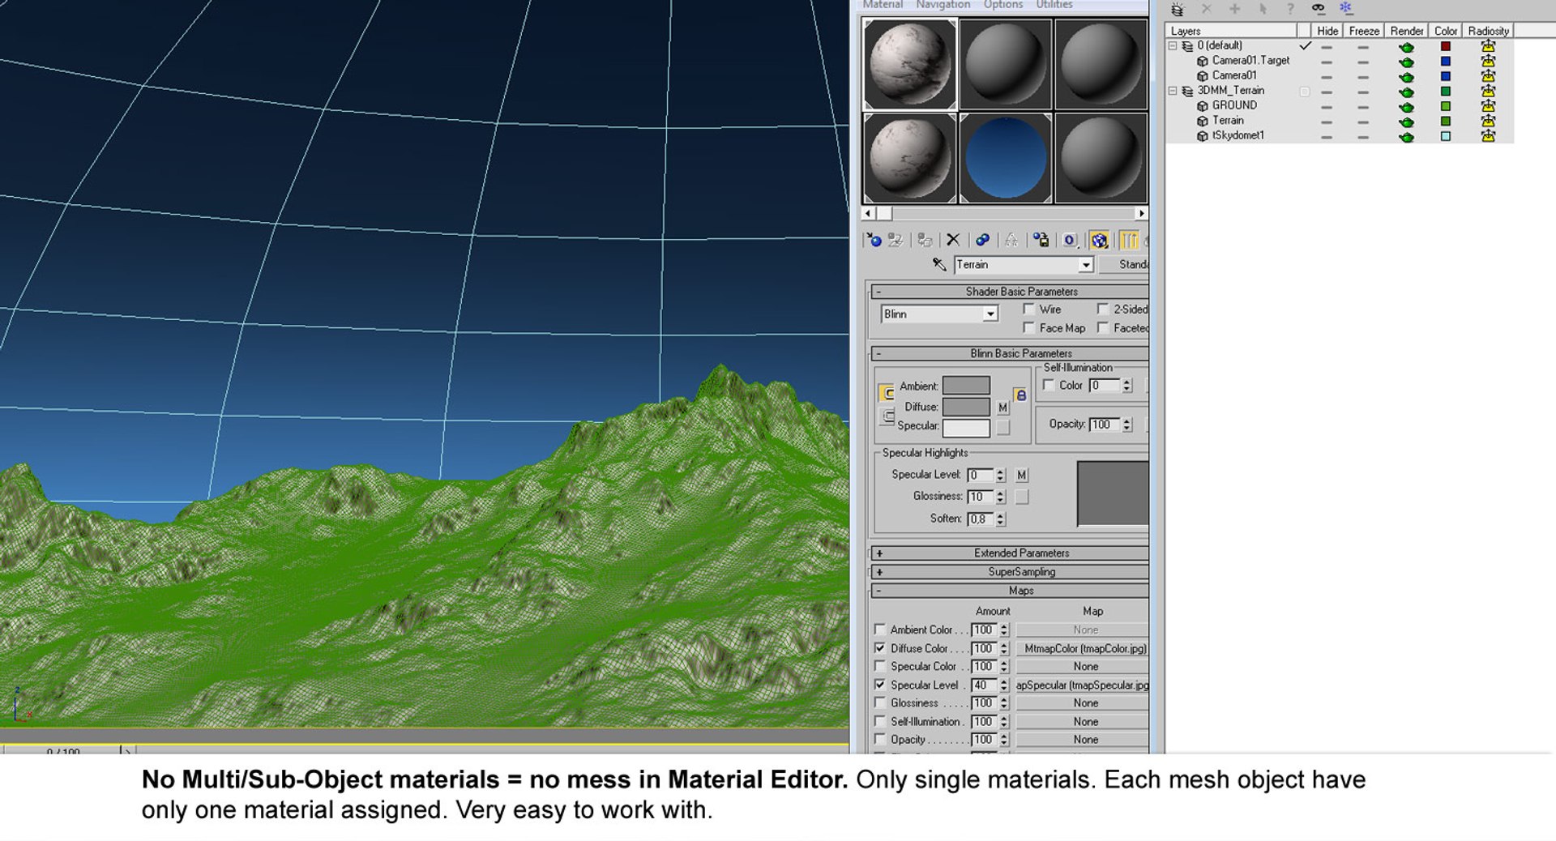This screenshot has height=841, width=1556.
Task: Toggle render teapot for Camera01 row
Action: 1407,77
